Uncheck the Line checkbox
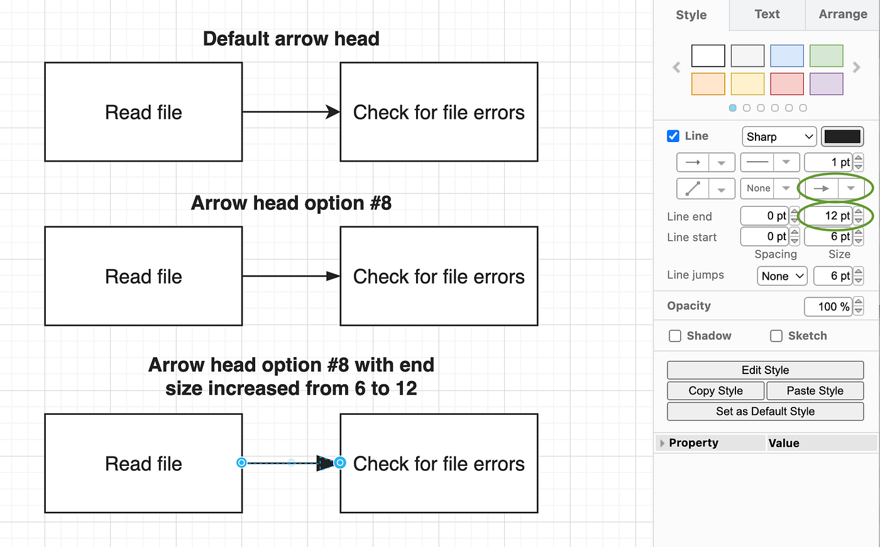 pyautogui.click(x=673, y=136)
